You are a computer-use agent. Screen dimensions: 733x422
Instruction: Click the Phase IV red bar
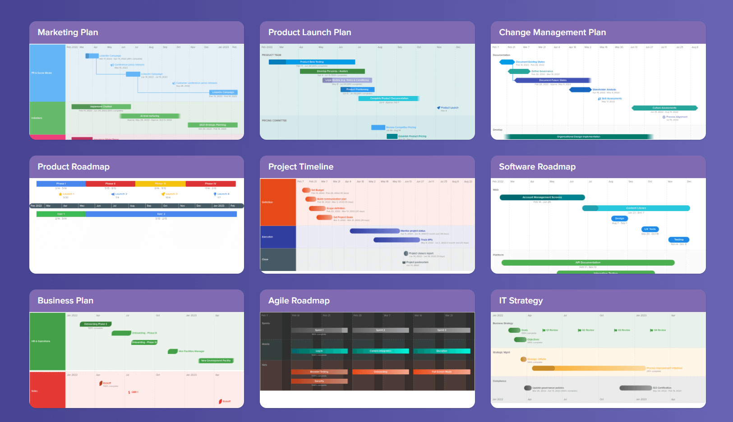211,184
